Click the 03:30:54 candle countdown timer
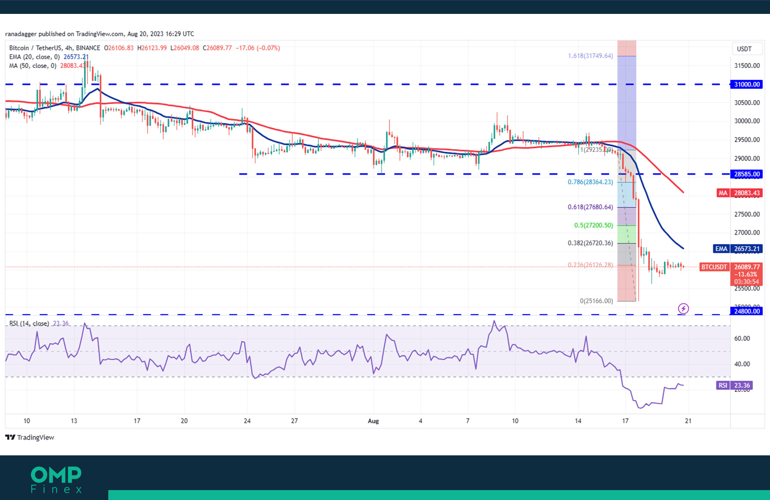Viewport: 770px width, 500px height. pos(746,282)
